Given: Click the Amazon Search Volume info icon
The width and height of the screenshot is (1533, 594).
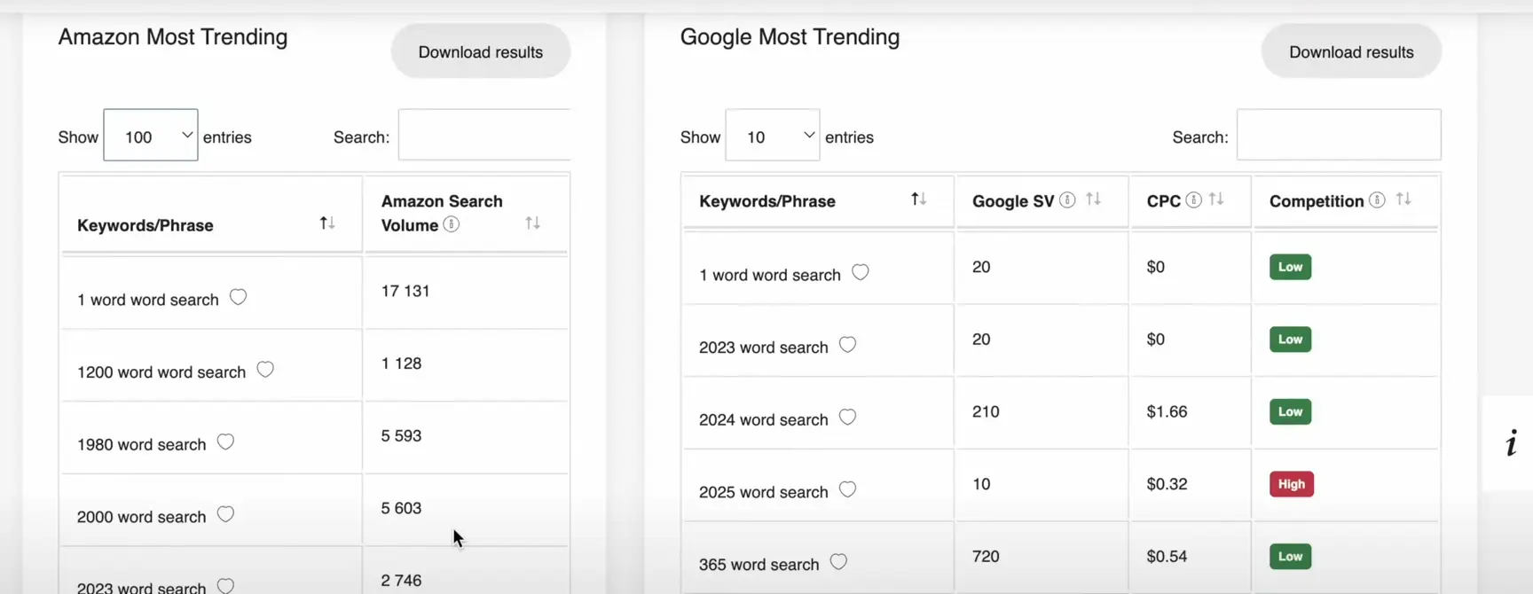Looking at the screenshot, I should (x=452, y=224).
